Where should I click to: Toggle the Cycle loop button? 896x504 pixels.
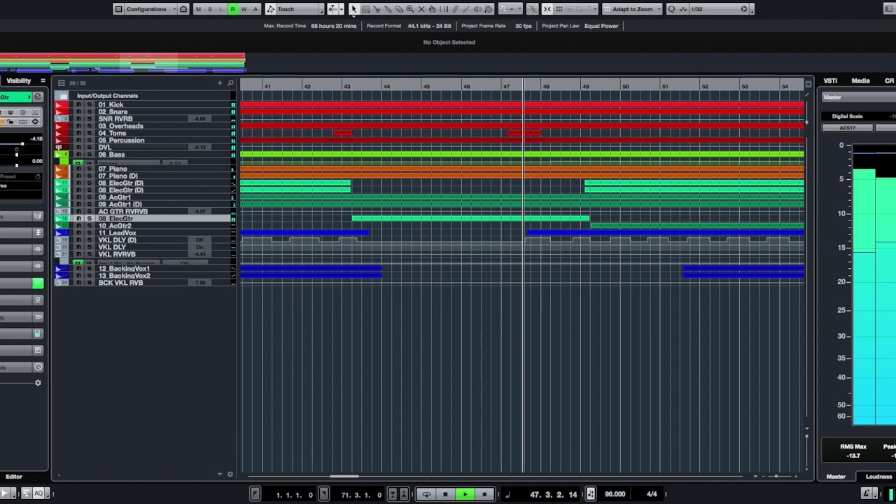(426, 494)
